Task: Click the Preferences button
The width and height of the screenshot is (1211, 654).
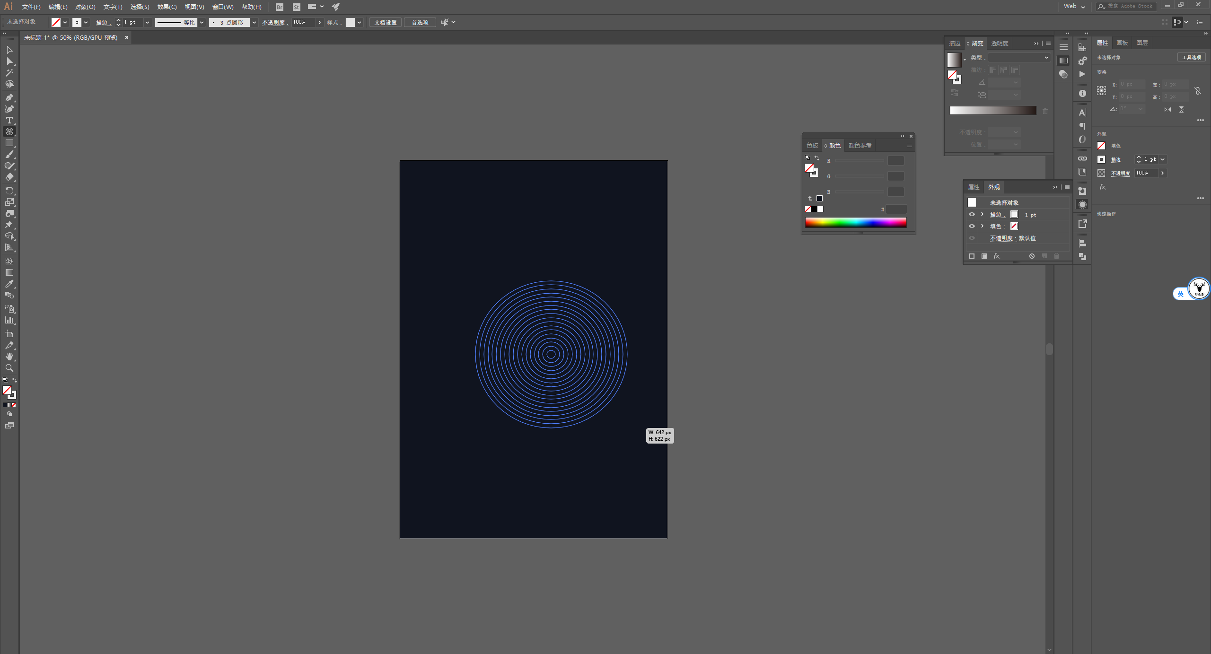Action: tap(420, 22)
